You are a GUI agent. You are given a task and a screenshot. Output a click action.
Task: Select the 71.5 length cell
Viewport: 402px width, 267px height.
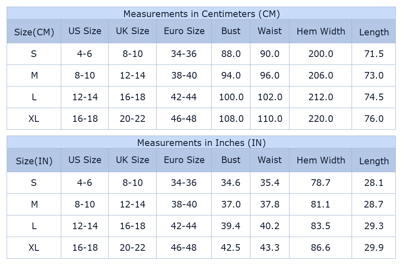(x=374, y=54)
